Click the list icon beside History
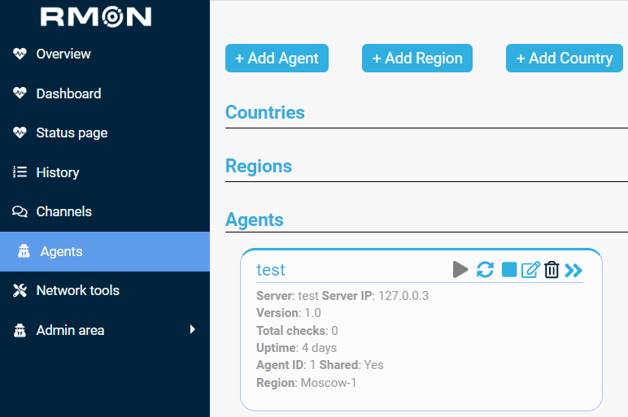The image size is (628, 417). click(x=20, y=172)
